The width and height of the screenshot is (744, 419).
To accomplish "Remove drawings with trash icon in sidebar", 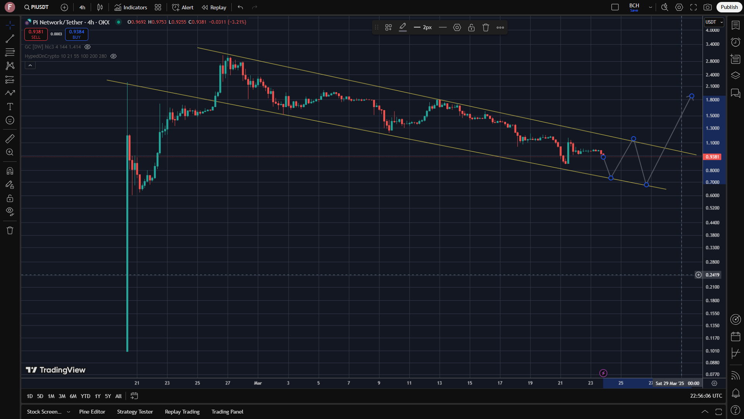I will click(x=10, y=230).
